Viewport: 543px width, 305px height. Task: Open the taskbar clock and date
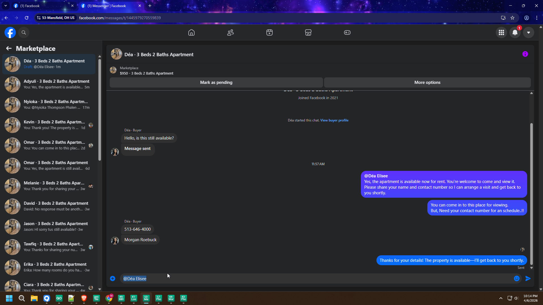[x=530, y=298]
